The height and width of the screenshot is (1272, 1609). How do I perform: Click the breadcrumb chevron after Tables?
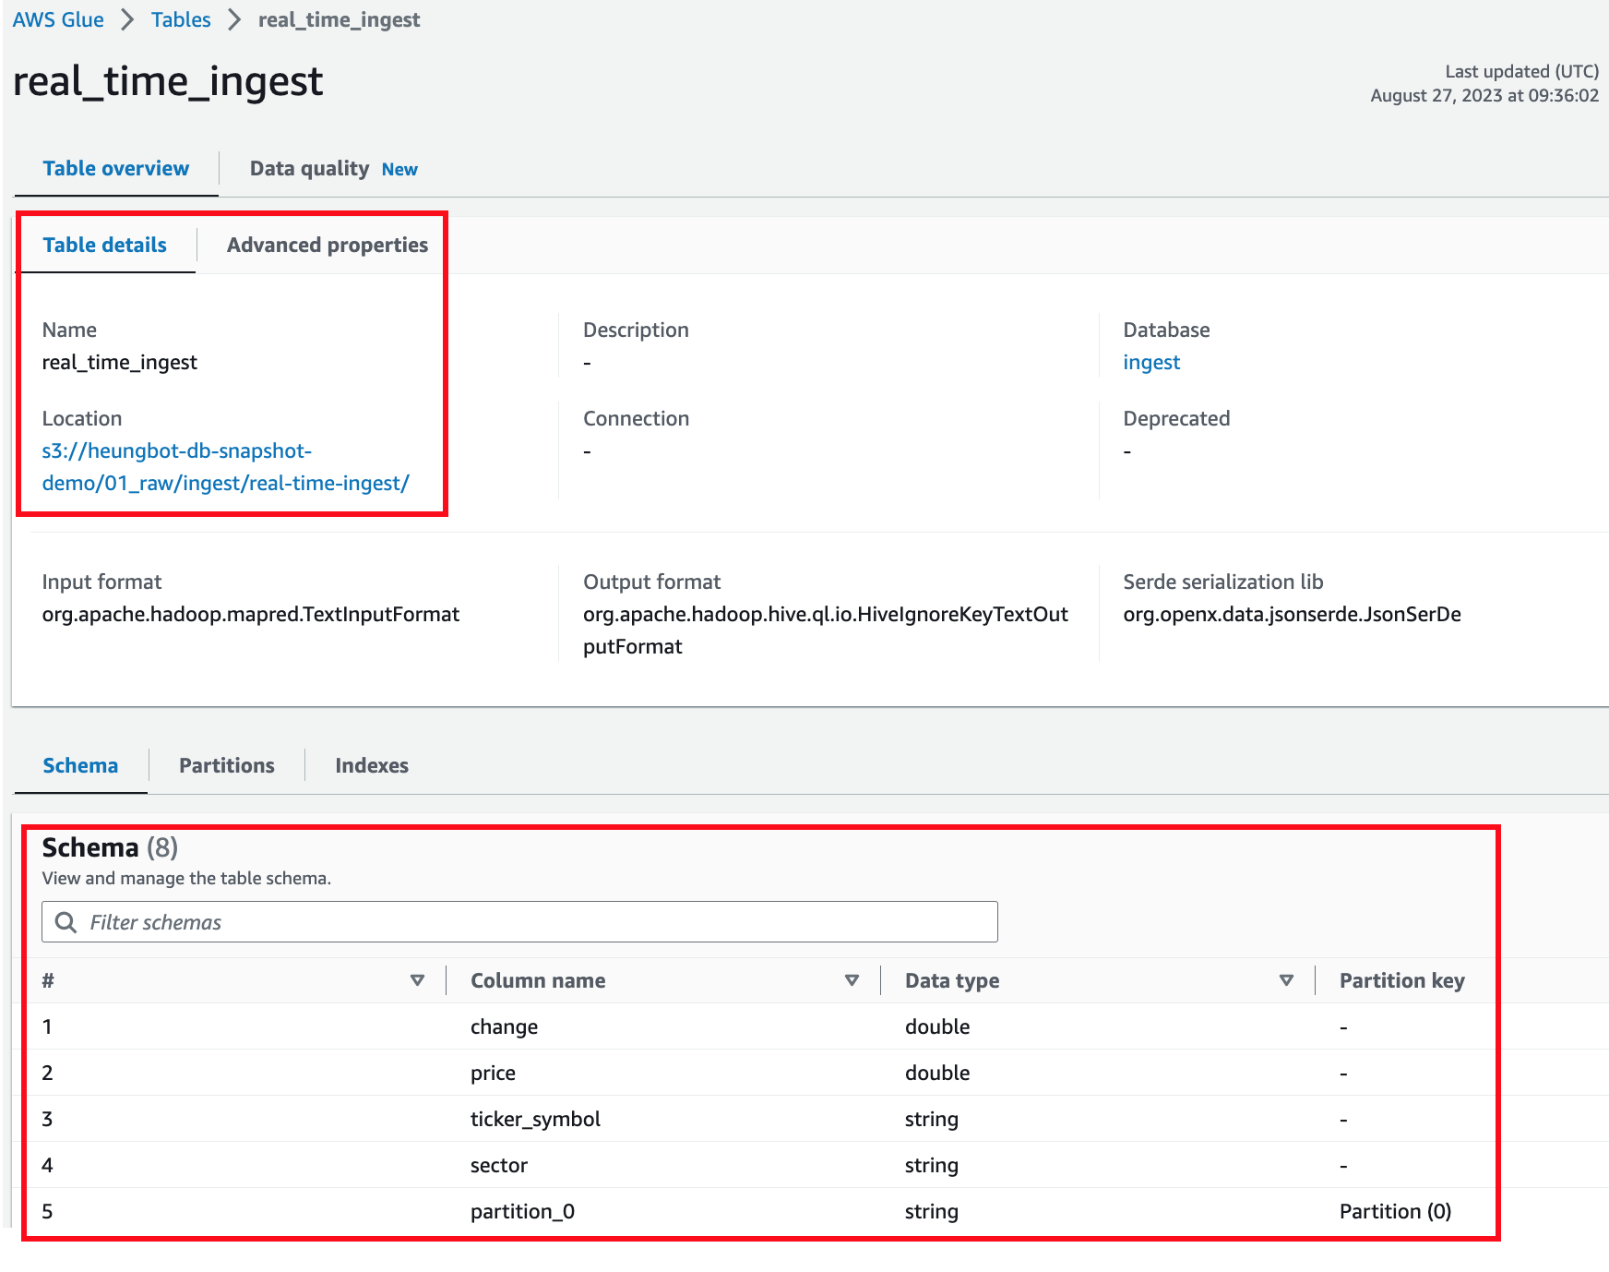233,18
